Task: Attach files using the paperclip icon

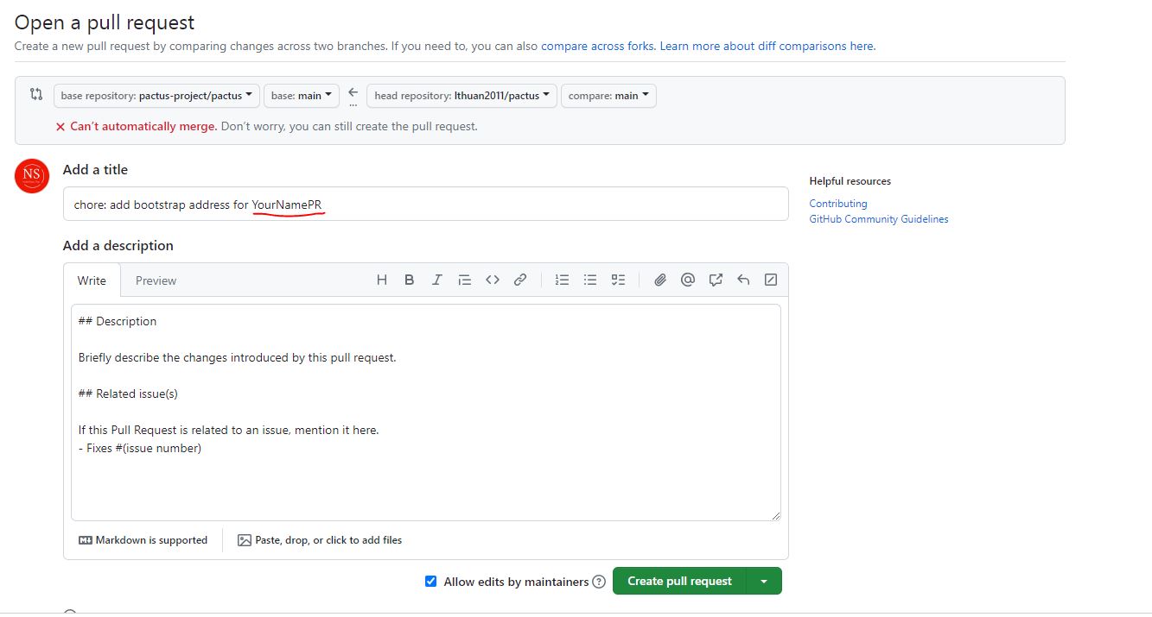Action: point(660,280)
